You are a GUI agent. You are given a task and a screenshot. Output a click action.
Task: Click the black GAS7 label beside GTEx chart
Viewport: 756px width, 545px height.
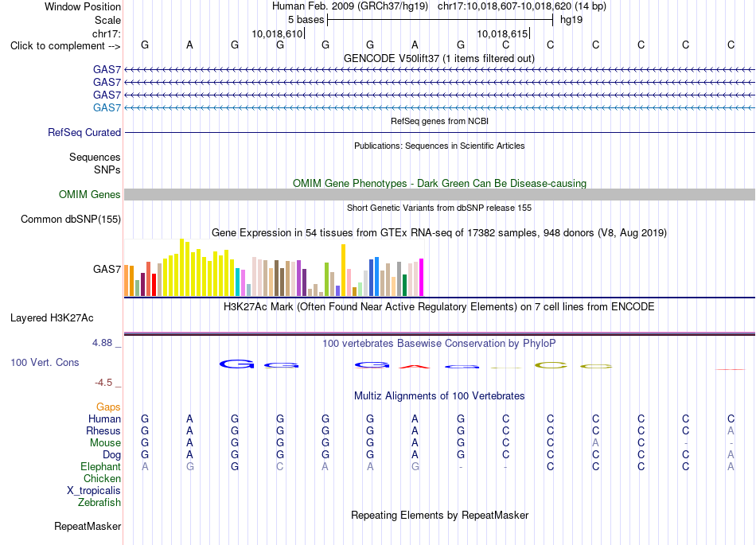107,269
